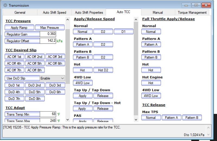Click the Hot Engine Hot button

click(x=151, y=83)
